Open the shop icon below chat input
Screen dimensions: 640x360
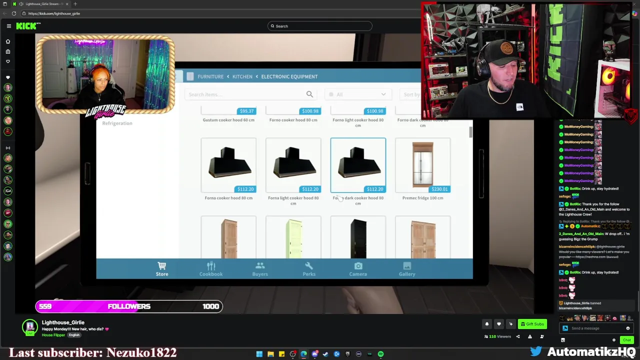(562, 340)
